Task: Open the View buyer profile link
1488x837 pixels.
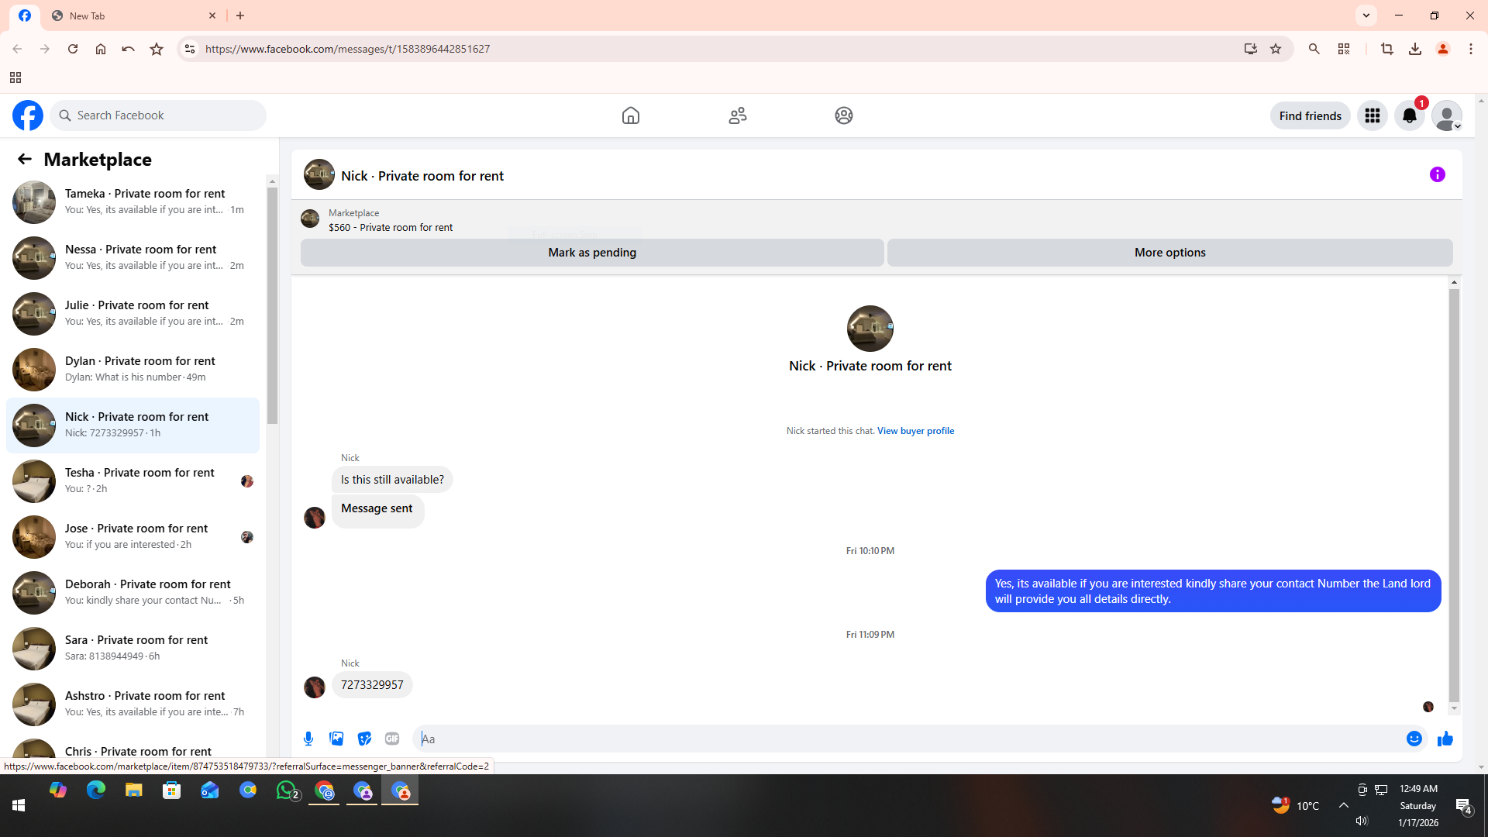Action: [x=915, y=431]
